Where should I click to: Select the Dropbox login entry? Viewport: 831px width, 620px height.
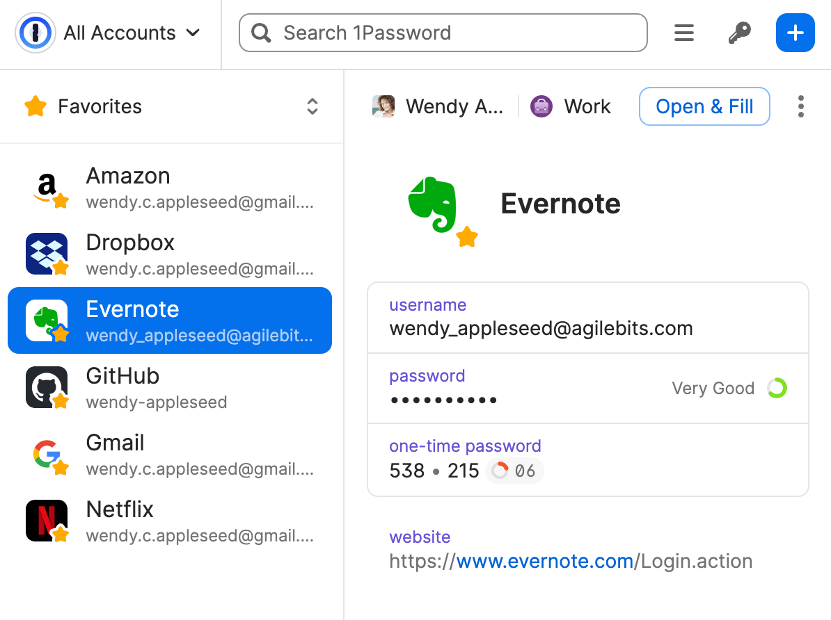click(x=170, y=254)
